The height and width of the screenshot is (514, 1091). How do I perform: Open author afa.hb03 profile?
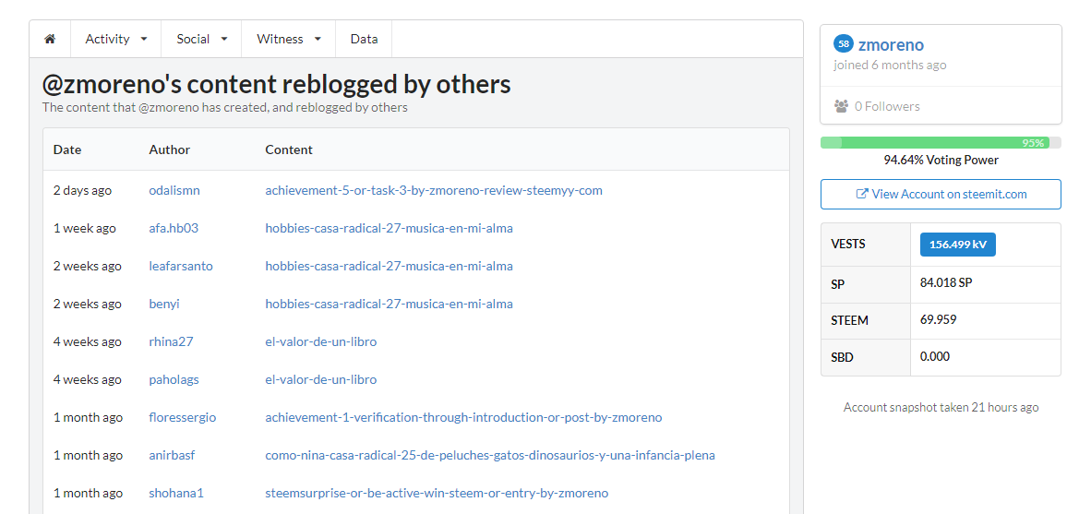(x=174, y=228)
